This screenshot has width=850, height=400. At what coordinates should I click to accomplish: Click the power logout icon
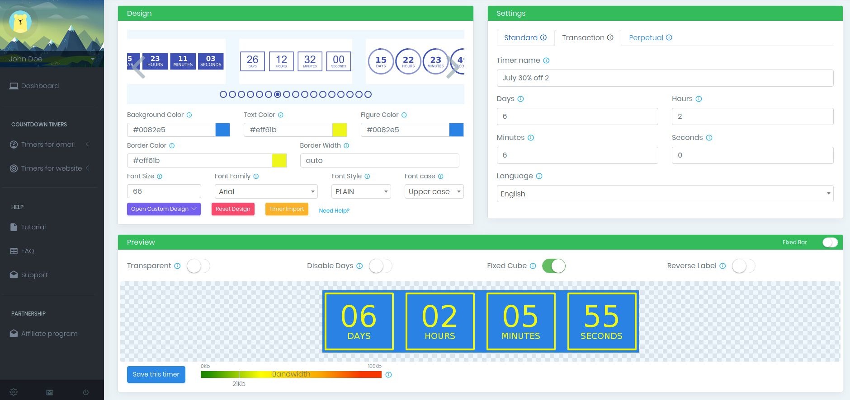coord(86,392)
